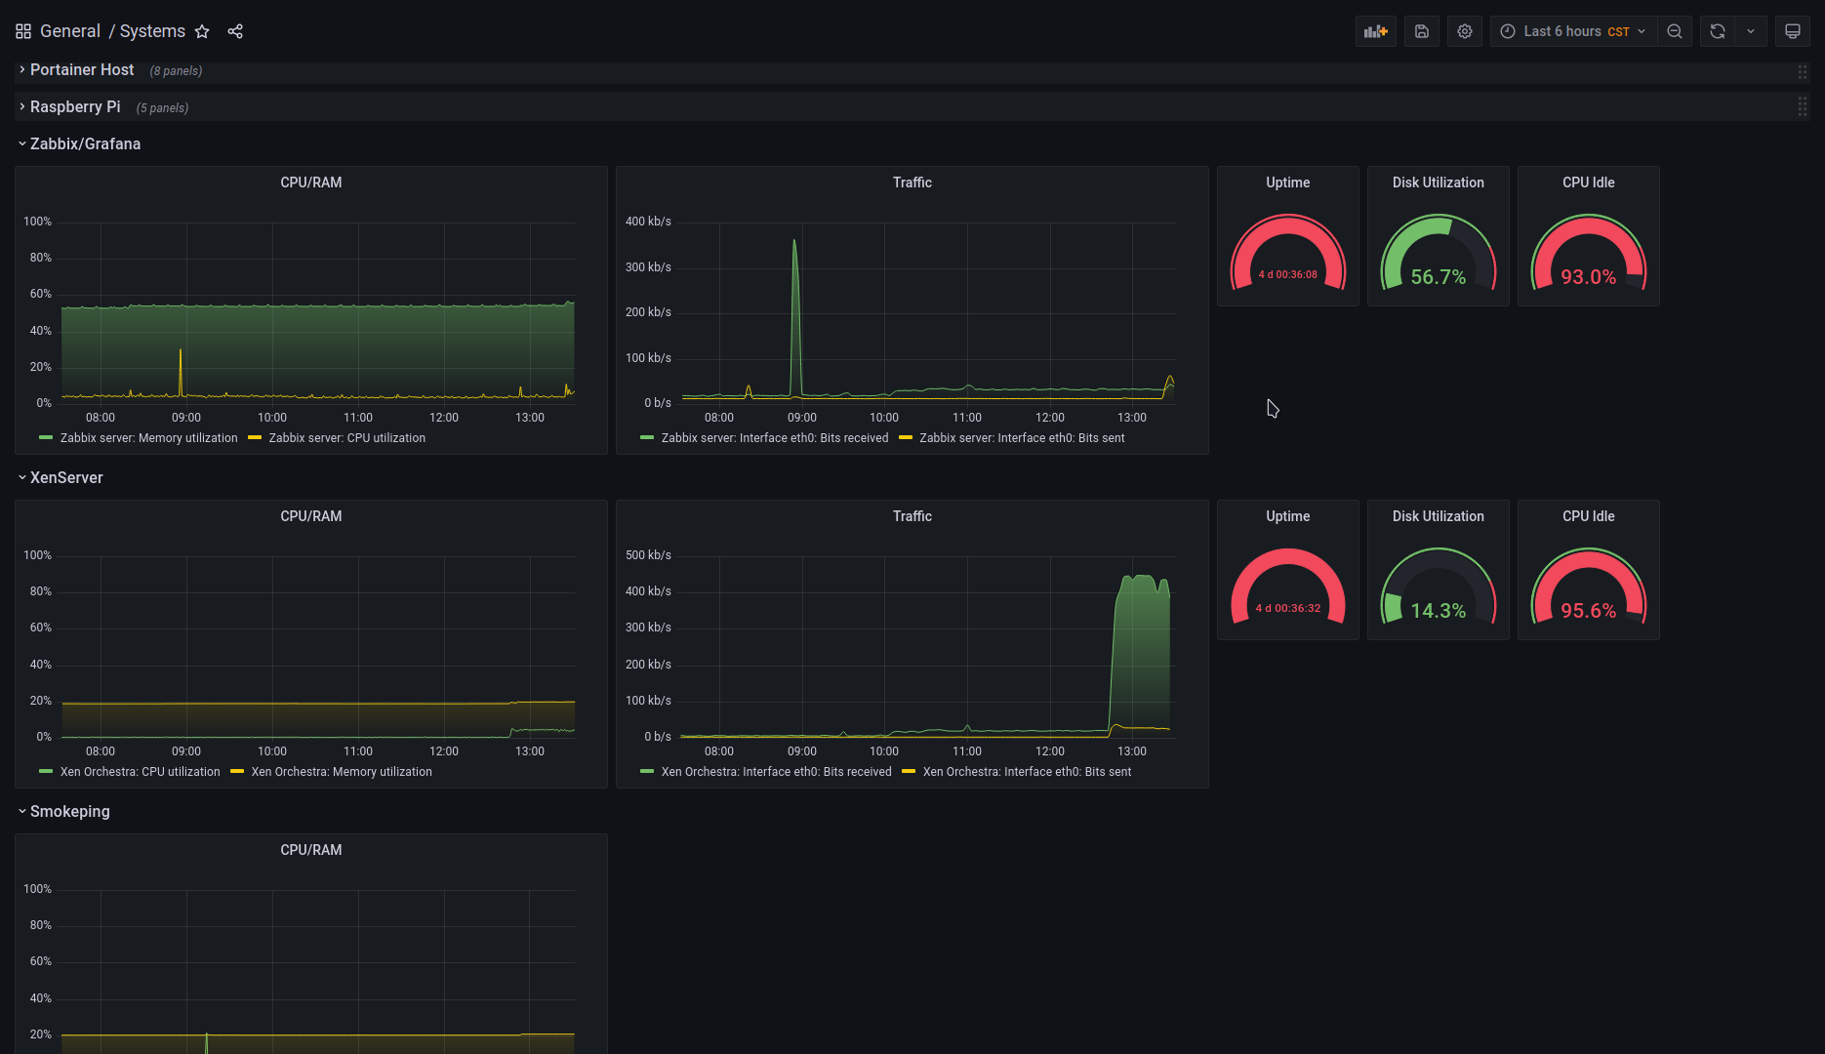Open the Add panel icon

click(1375, 30)
